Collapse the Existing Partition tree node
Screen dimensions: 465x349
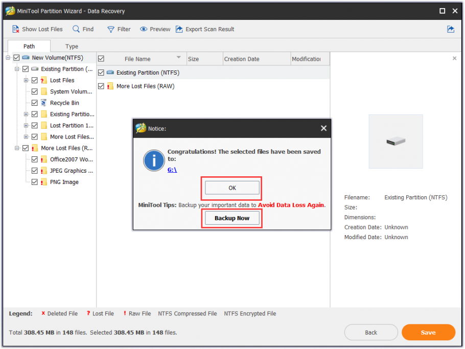17,69
